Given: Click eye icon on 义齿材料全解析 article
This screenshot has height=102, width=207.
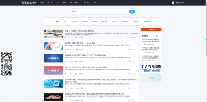Looking at the screenshot, I should coord(65,49).
